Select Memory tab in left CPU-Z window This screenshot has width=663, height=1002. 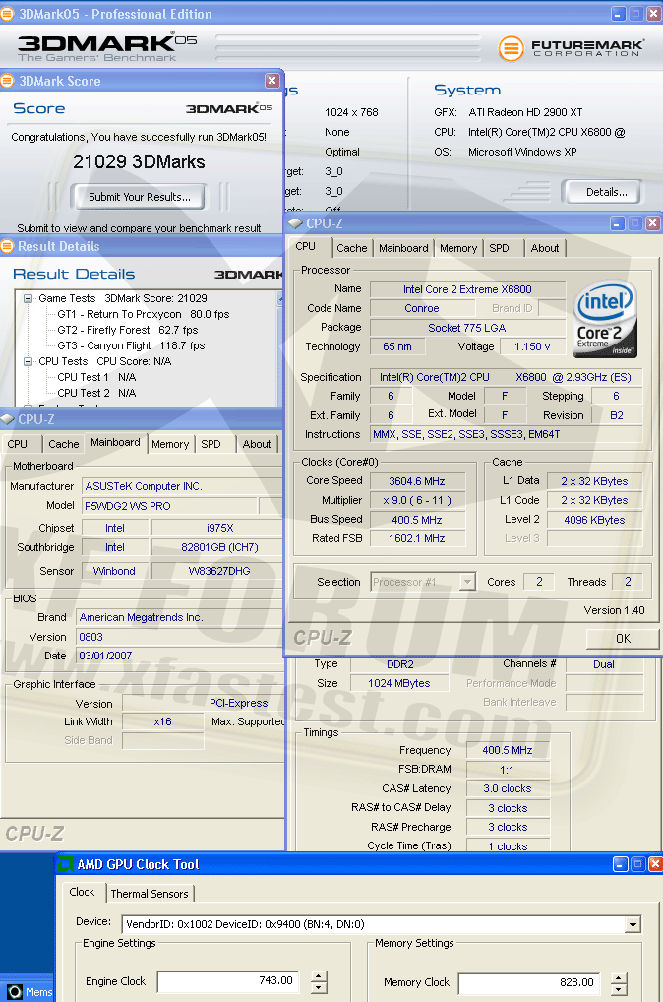click(170, 444)
